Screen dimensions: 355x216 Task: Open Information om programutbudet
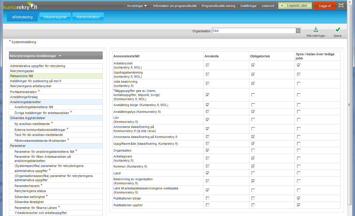coord(175,6)
